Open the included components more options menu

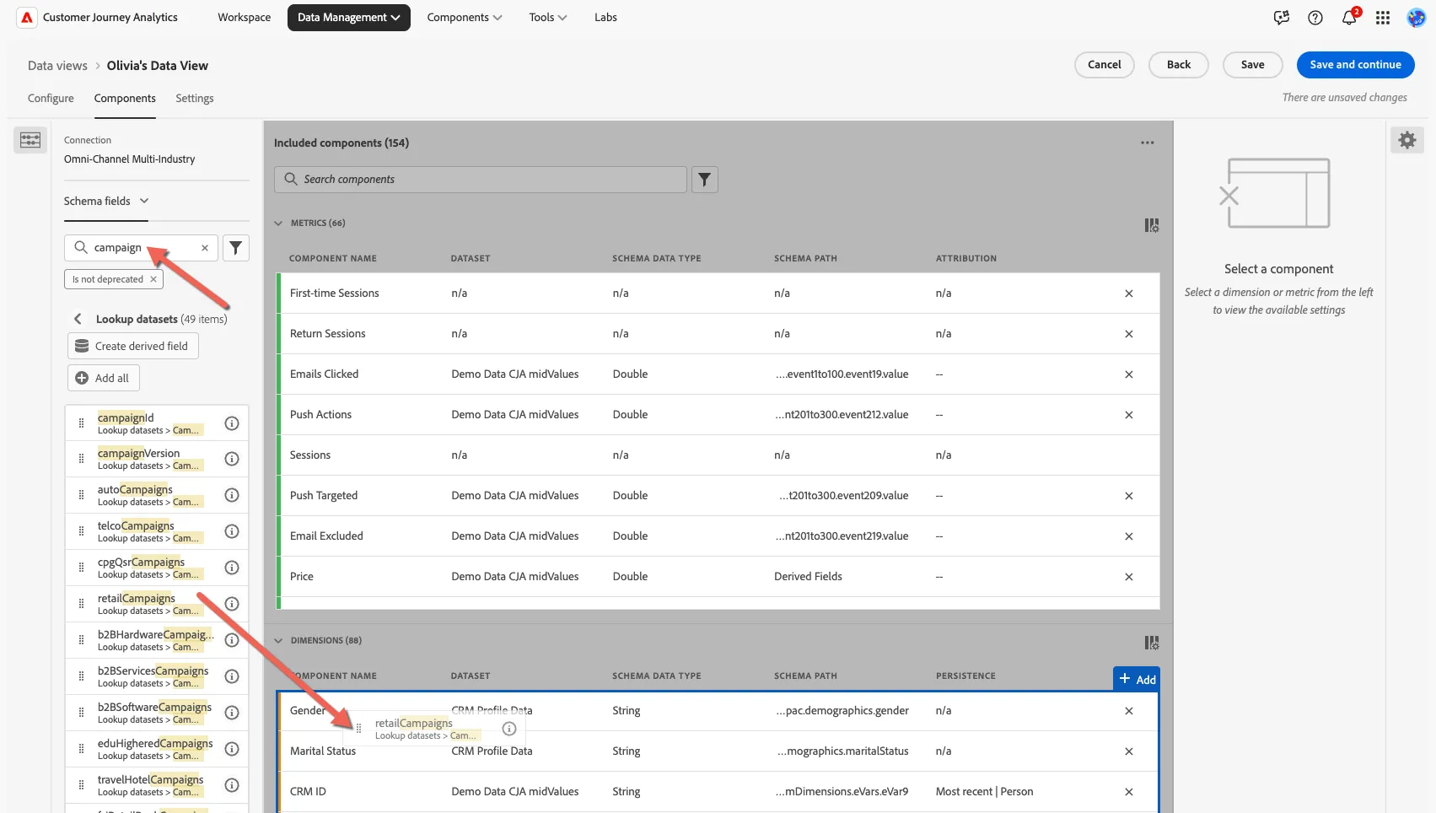tap(1148, 143)
